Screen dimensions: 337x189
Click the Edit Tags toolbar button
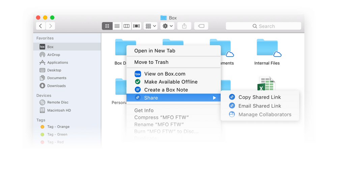[201, 26]
